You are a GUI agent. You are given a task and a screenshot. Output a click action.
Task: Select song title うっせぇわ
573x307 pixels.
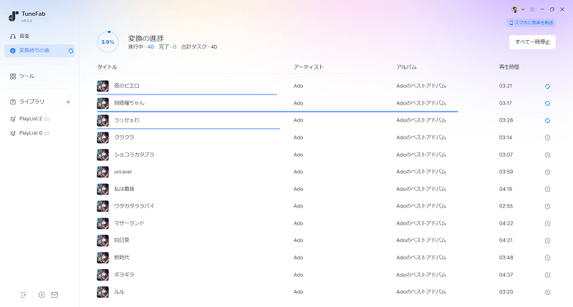click(x=127, y=120)
